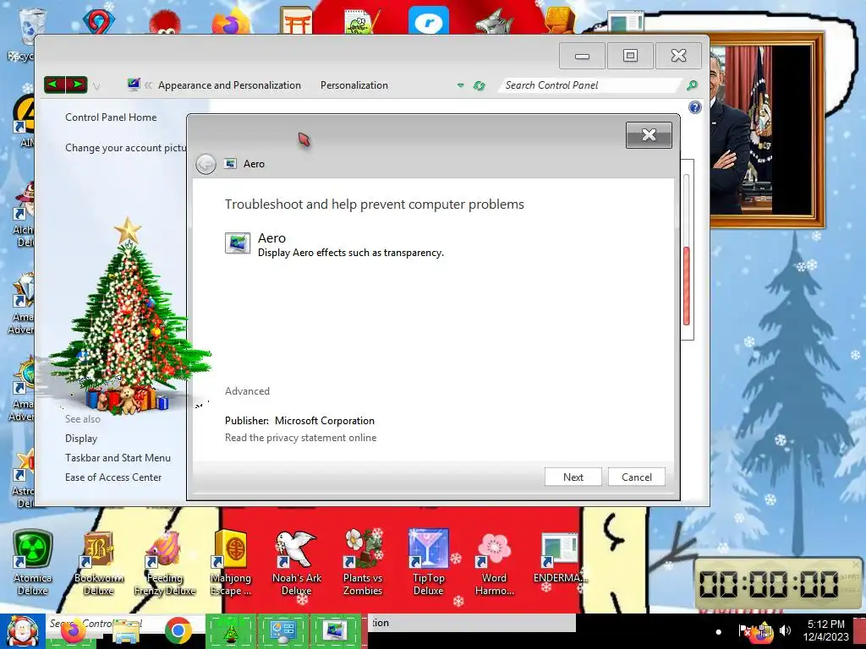Go to Appearance and Personalization breadcrumb
This screenshot has width=866, height=649.
pos(229,85)
